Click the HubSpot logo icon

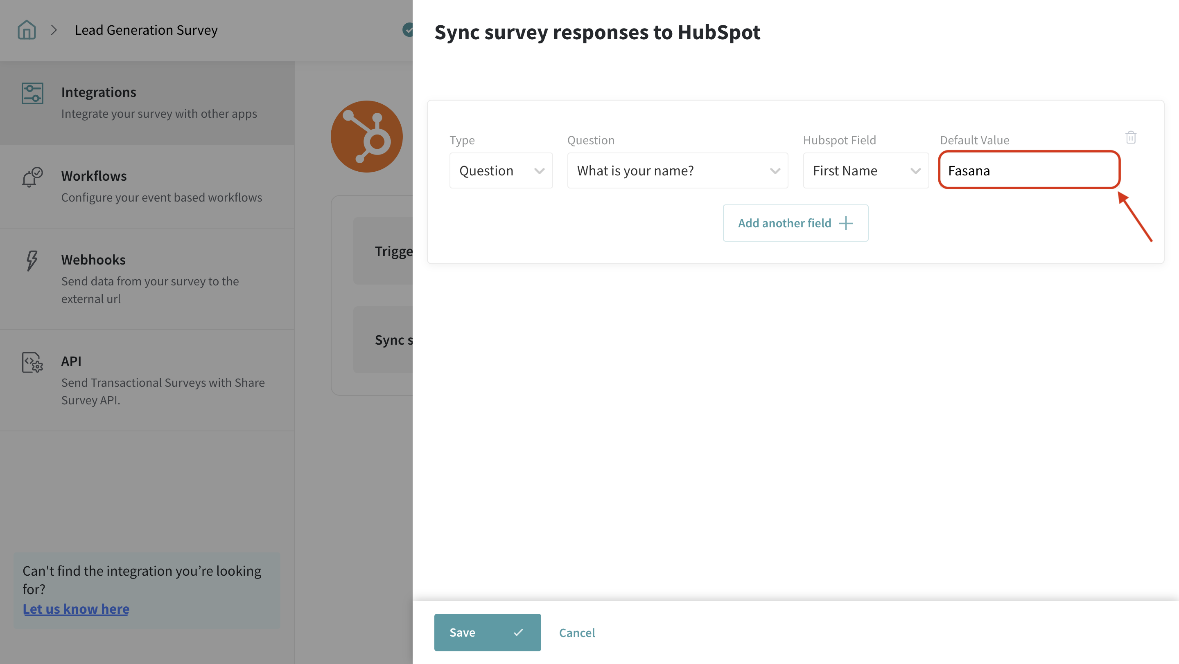tap(367, 137)
